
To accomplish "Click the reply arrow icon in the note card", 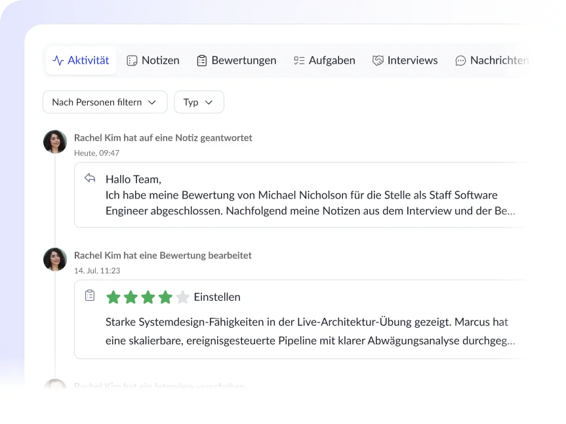I will pyautogui.click(x=90, y=178).
